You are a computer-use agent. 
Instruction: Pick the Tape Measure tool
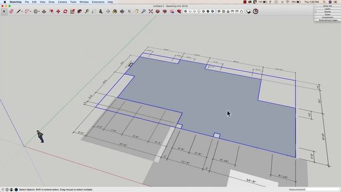(86, 11)
